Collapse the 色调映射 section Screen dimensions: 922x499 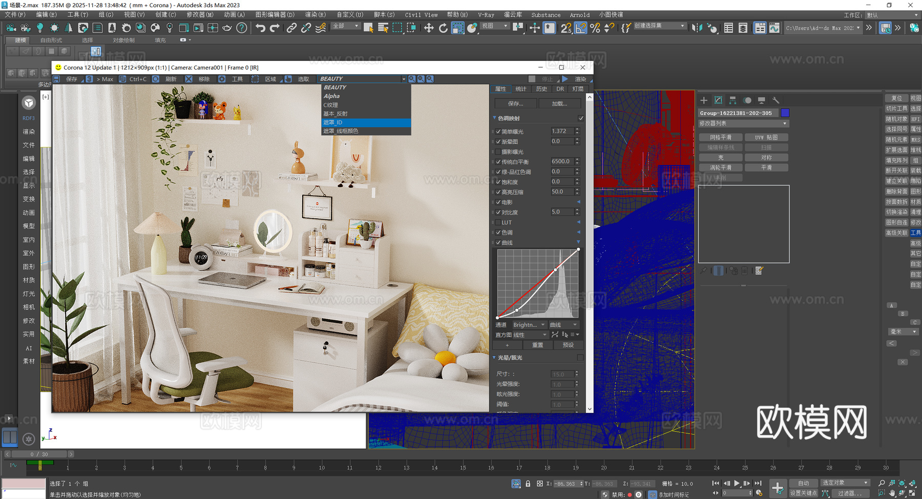coord(495,118)
